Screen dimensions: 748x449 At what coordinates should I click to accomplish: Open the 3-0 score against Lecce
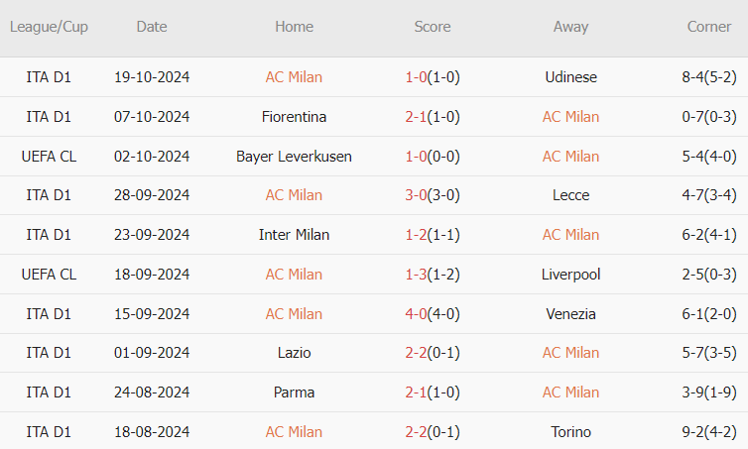(417, 195)
